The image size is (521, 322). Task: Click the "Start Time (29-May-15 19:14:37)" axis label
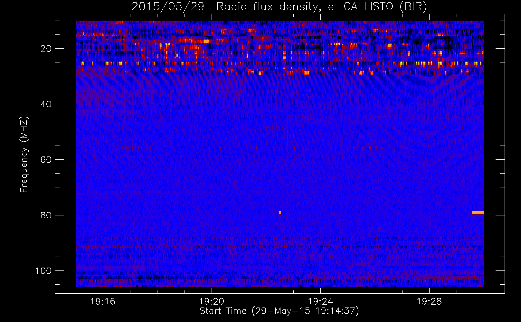coord(279,311)
